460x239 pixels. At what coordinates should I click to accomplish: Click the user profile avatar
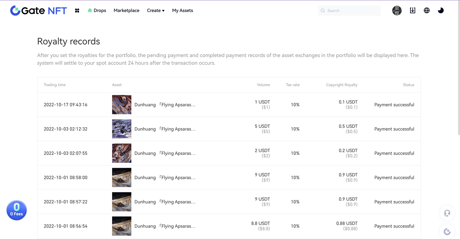[x=397, y=10]
